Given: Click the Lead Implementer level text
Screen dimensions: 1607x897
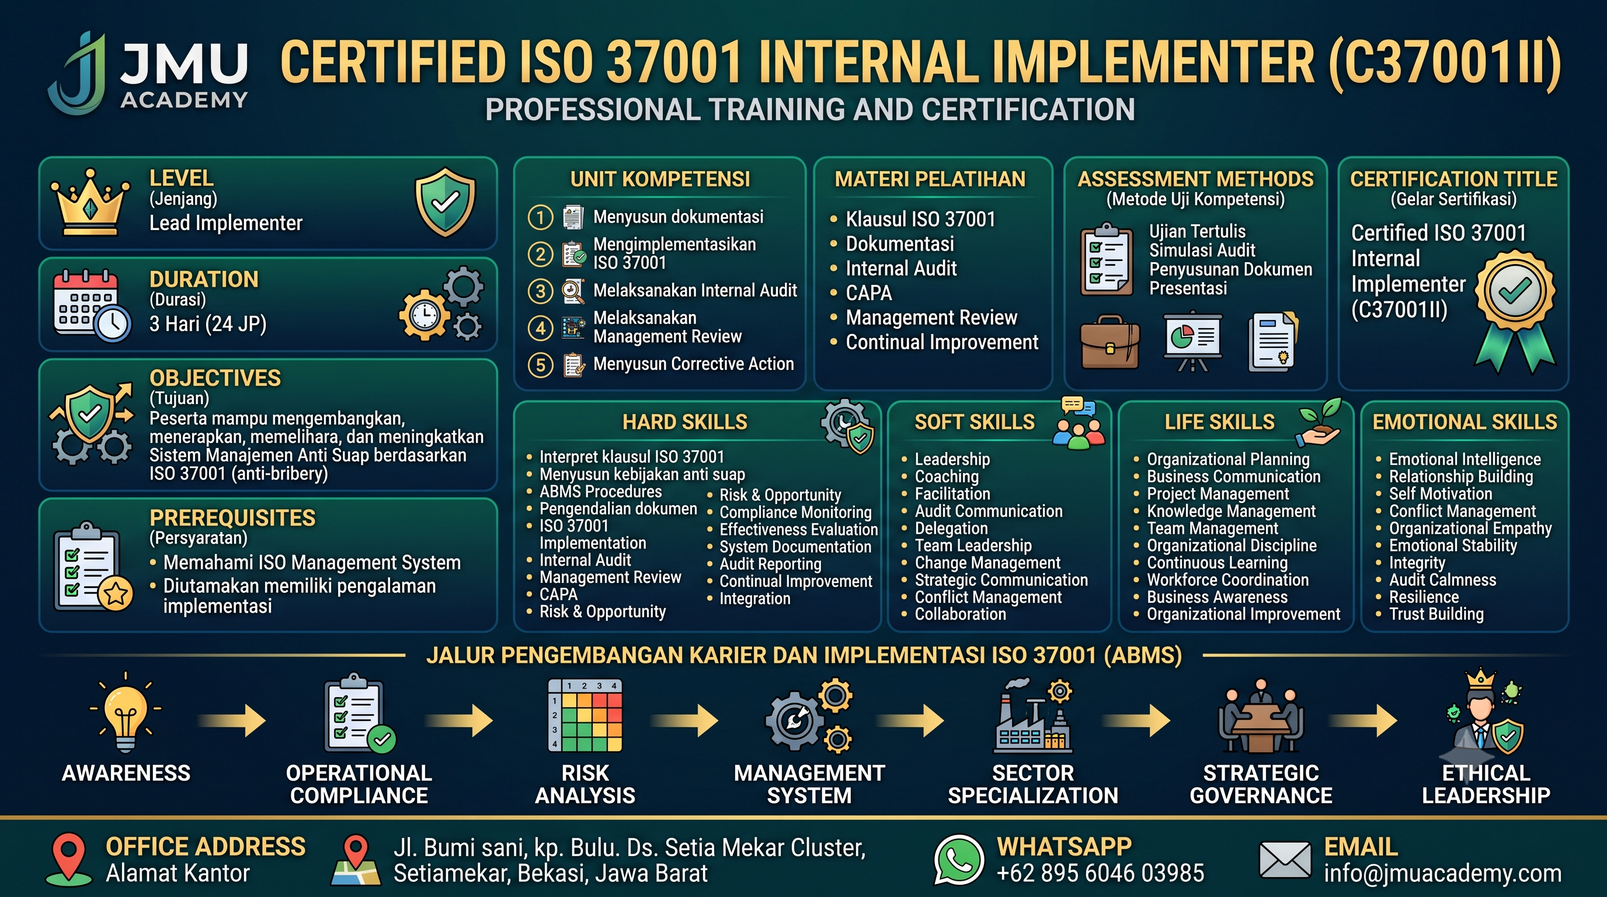Looking at the screenshot, I should coord(226,222).
